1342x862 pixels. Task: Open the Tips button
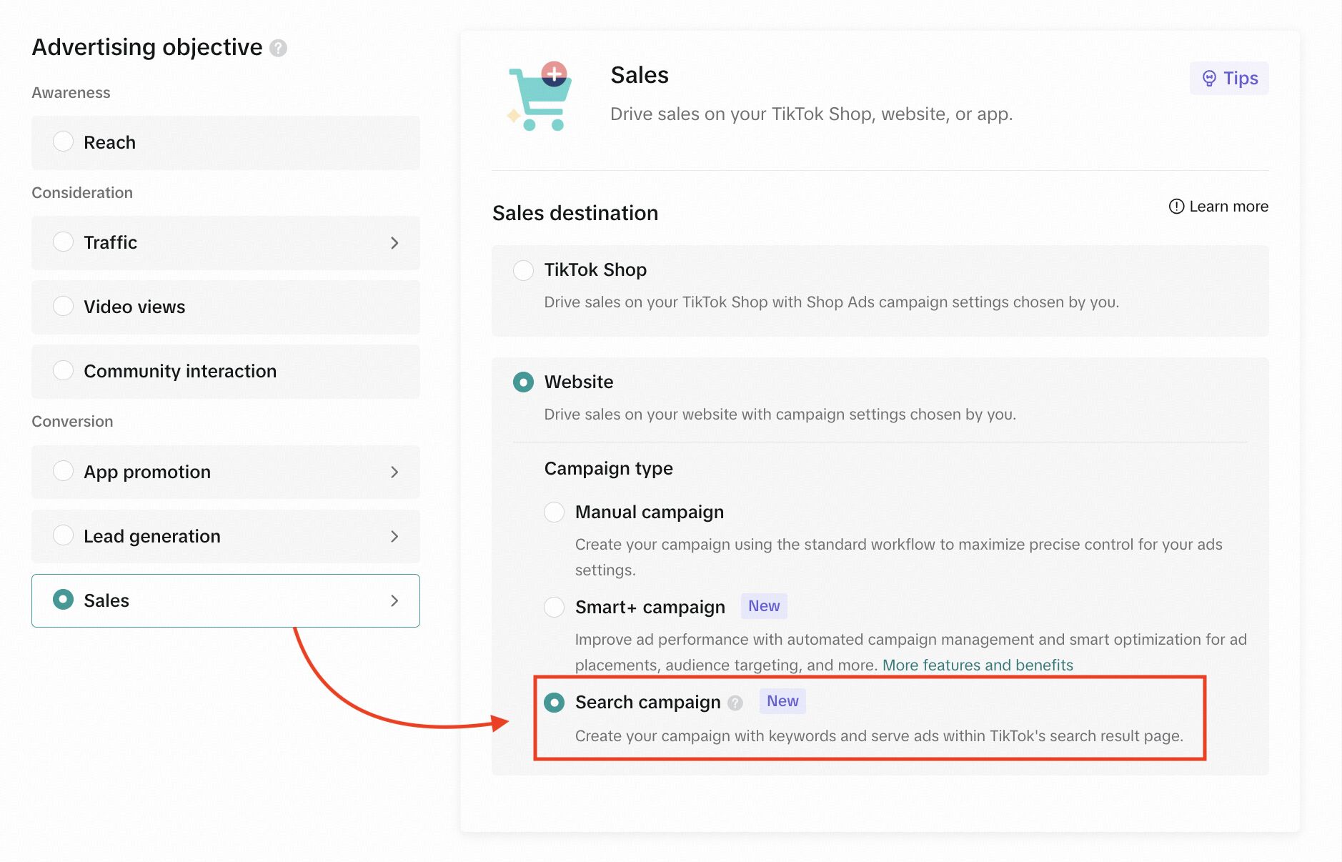[x=1229, y=78]
